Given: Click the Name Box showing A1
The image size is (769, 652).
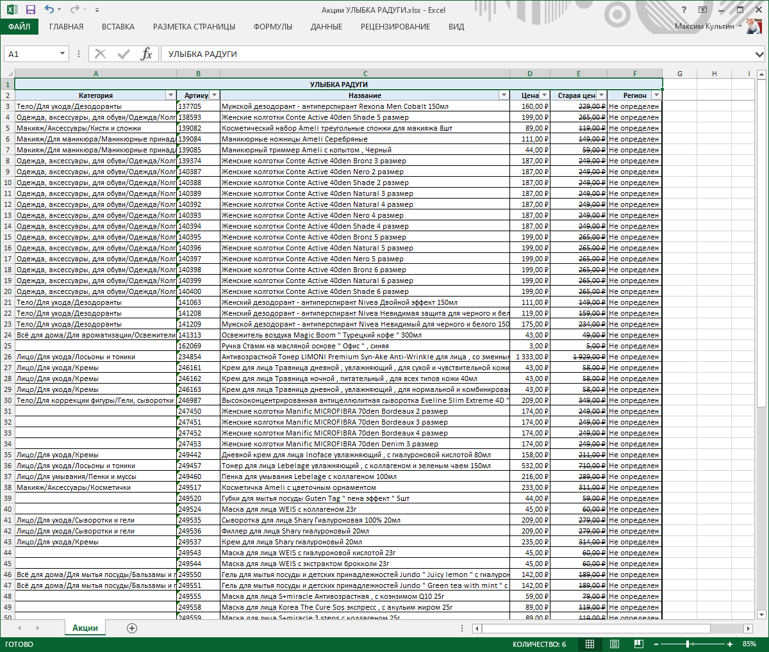Looking at the screenshot, I should pyautogui.click(x=31, y=54).
